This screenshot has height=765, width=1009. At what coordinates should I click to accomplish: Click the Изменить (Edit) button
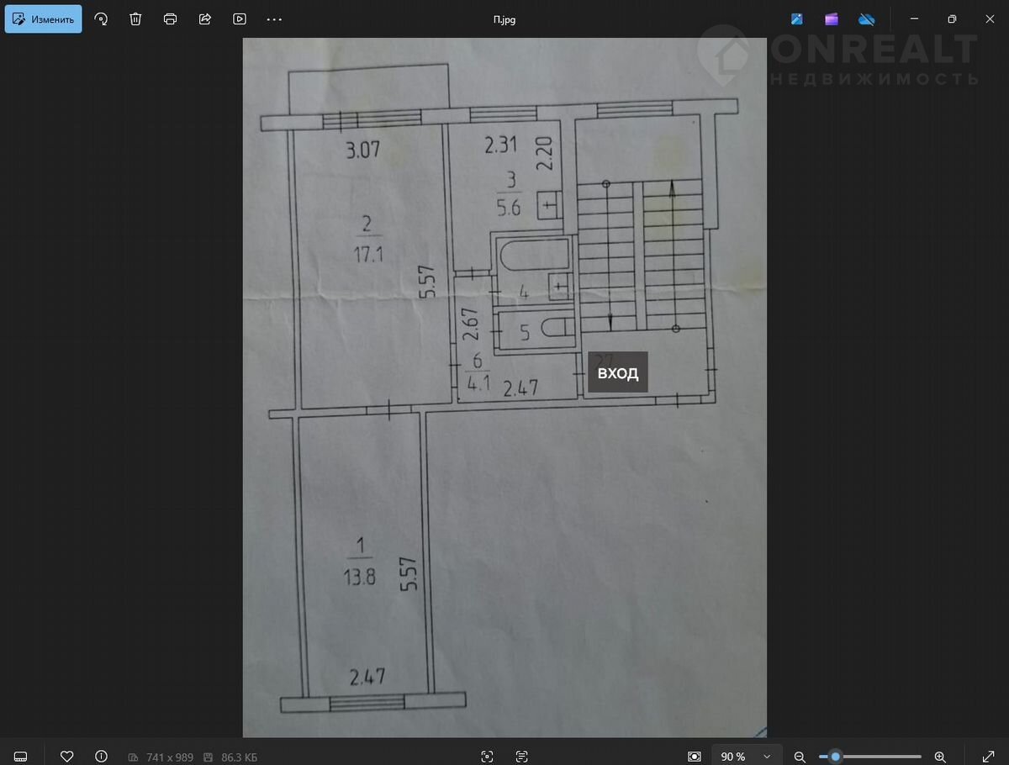point(44,19)
